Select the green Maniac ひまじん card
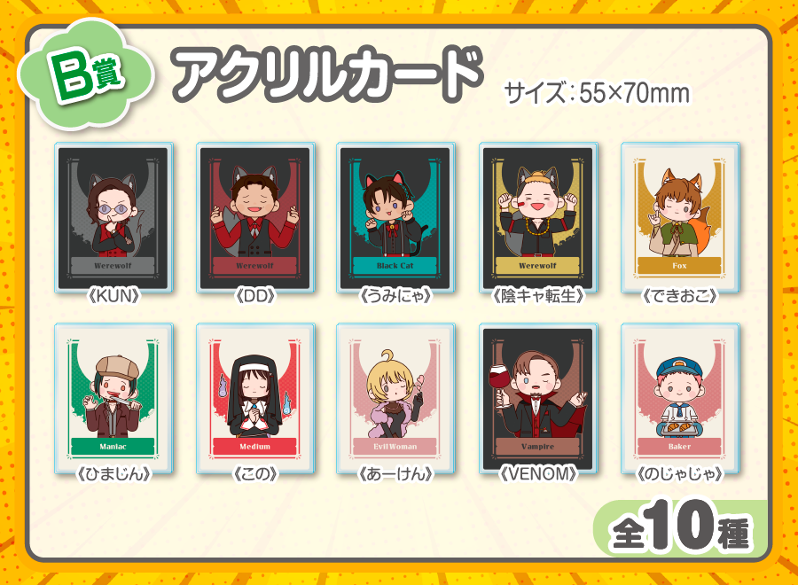This screenshot has height=585, width=798. 113,398
